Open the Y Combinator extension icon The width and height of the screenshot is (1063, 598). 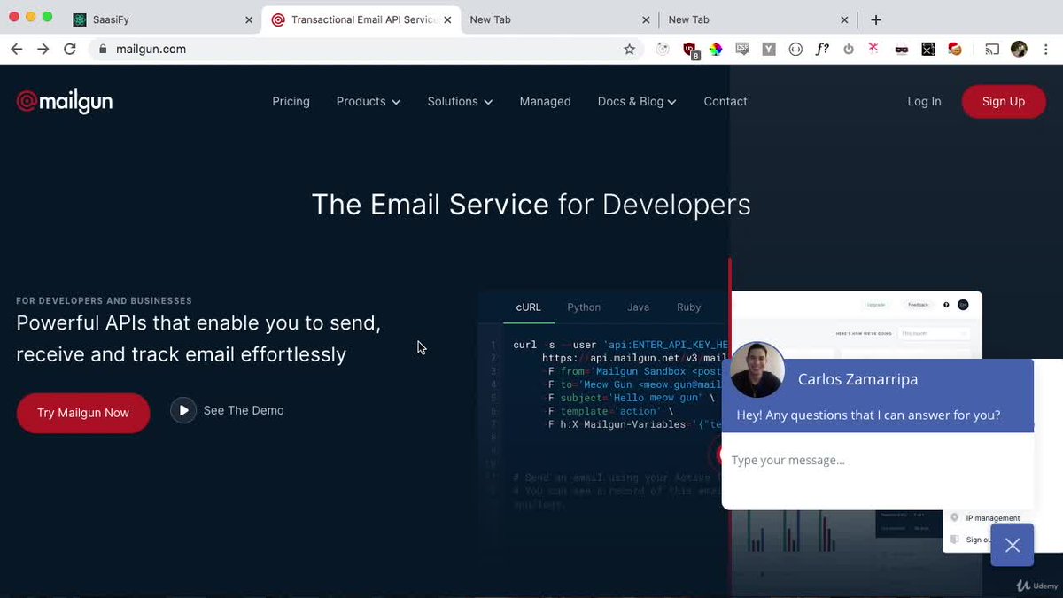(769, 50)
